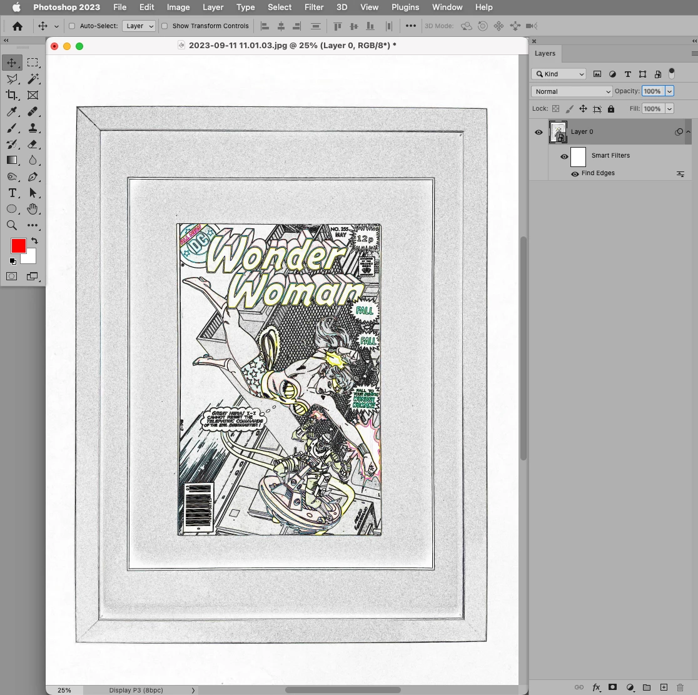Viewport: 698px width, 695px height.
Task: Select the Ellipse shape tool
Action: point(12,209)
